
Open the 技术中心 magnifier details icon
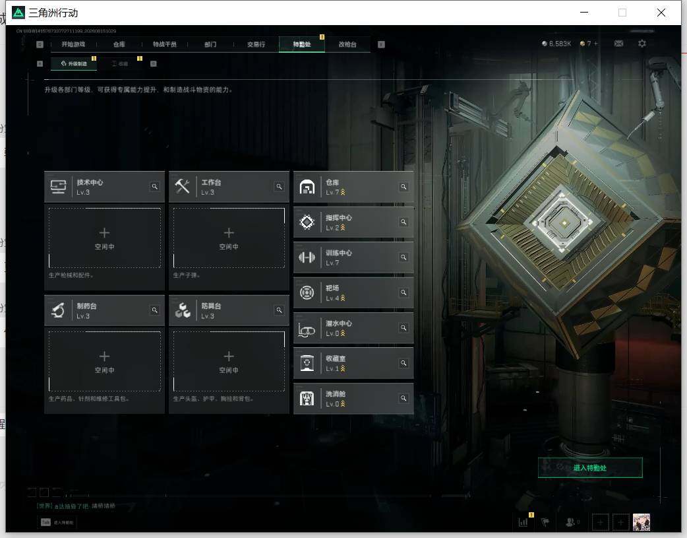155,187
